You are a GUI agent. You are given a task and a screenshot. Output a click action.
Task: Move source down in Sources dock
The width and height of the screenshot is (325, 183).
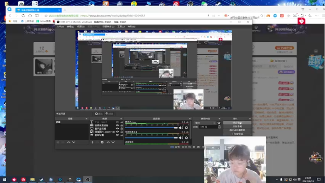[x=113, y=142]
